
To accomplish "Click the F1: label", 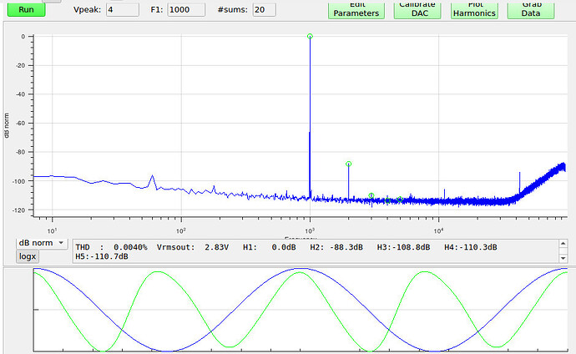I will (156, 10).
